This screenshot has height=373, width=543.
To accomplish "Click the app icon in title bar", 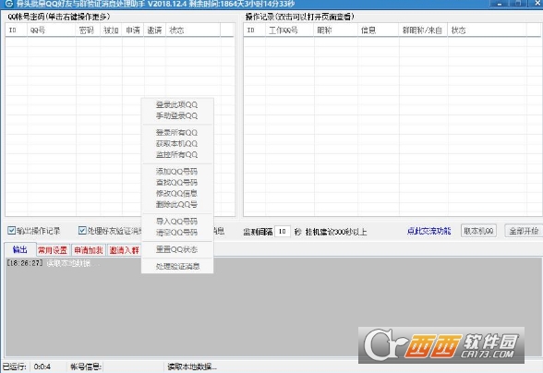I will pyautogui.click(x=8, y=4).
